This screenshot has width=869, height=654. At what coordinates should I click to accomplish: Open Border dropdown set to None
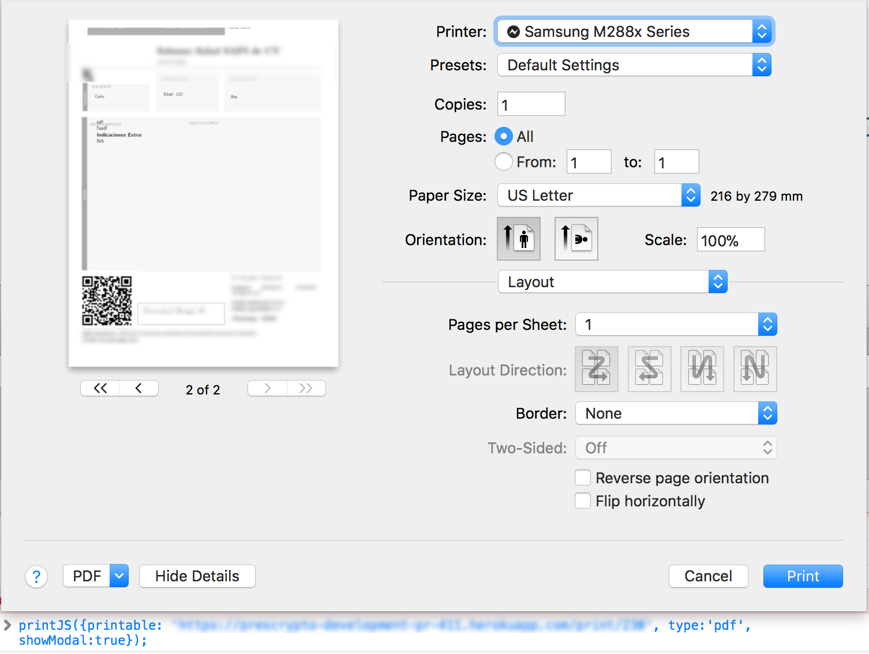tap(676, 414)
